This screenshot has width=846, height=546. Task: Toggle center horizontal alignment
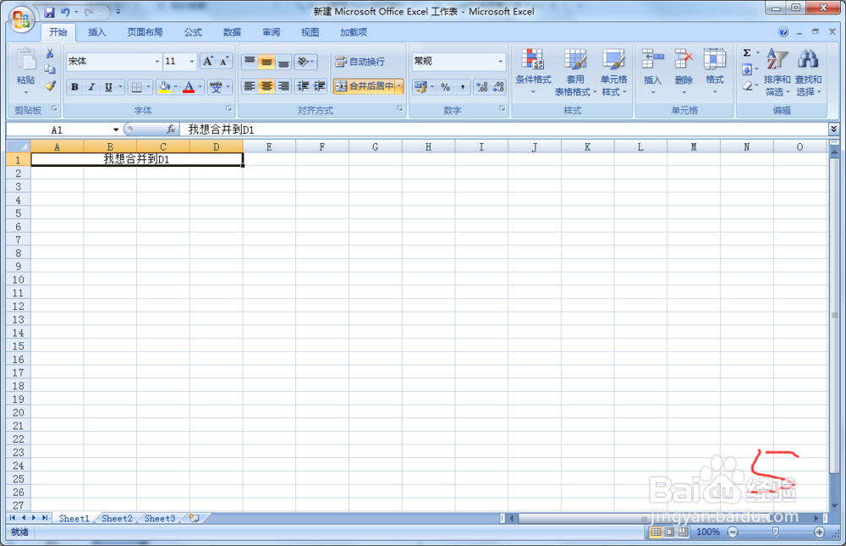click(266, 86)
